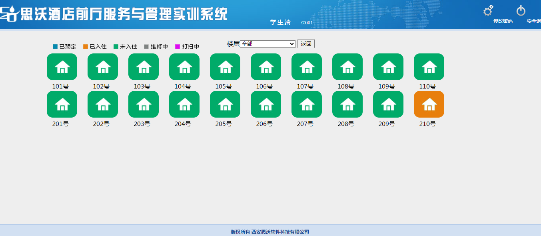The width and height of the screenshot is (541, 236).
Task: Click the magenta 打扫中 legend swatch
Action: coord(178,47)
